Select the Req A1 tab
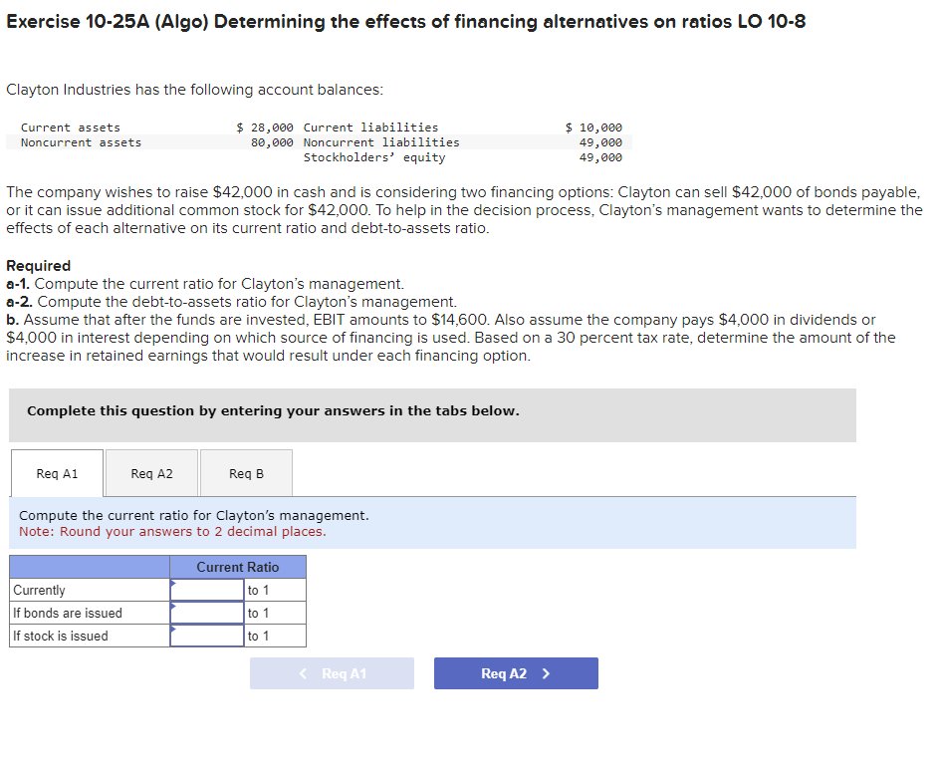This screenshot has width=938, height=770. click(x=56, y=473)
